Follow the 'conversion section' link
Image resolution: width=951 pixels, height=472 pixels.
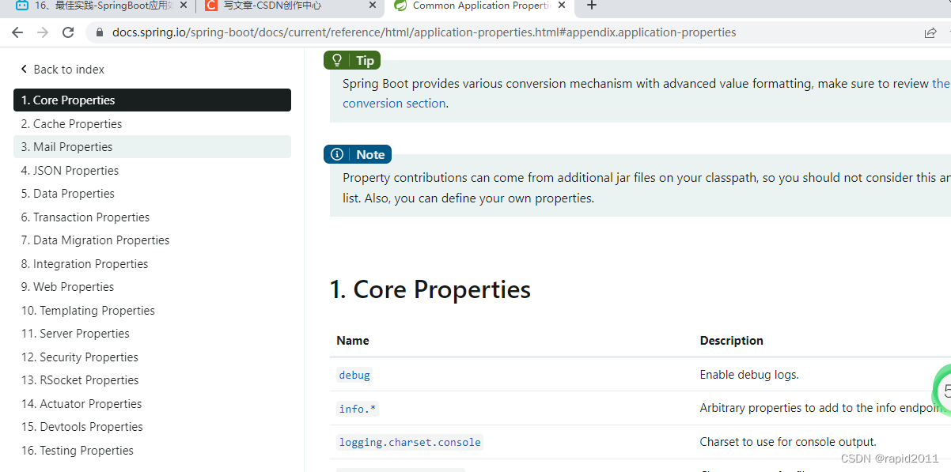tap(394, 104)
